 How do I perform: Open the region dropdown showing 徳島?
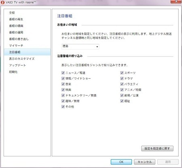80,46
